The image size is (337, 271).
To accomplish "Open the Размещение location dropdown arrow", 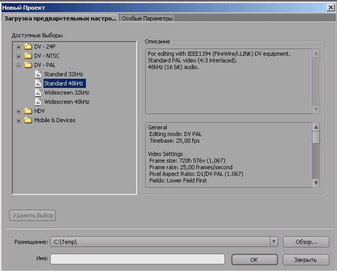I will 274,242.
